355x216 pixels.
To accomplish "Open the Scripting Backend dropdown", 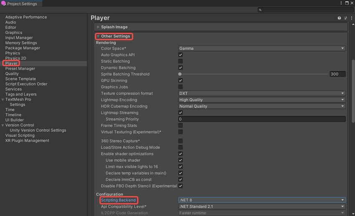I will (x=261, y=200).
